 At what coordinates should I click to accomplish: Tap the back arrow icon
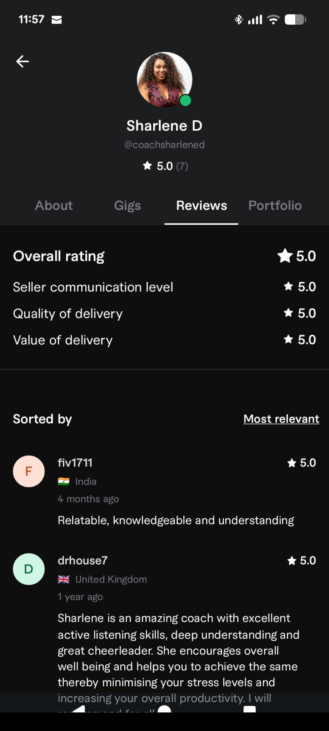pyautogui.click(x=23, y=61)
